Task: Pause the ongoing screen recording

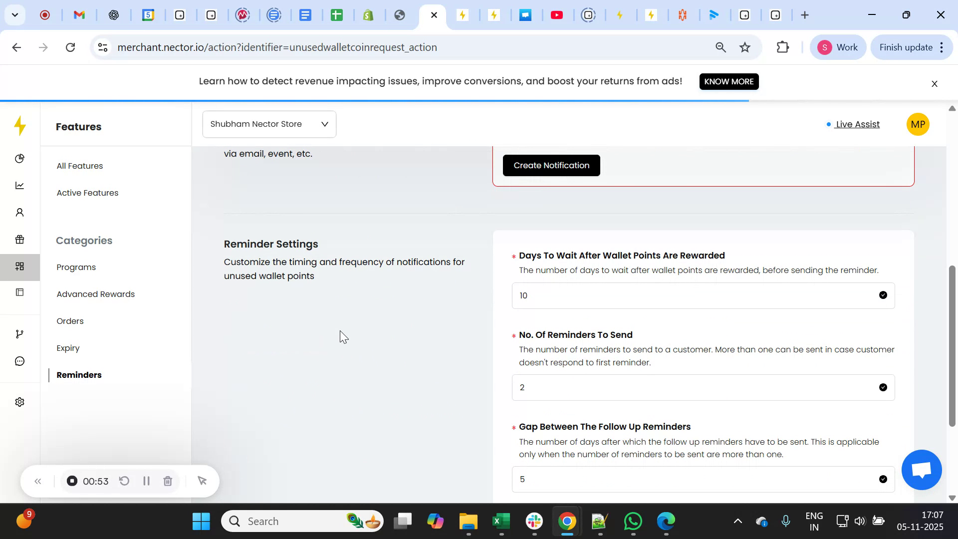Action: coord(146,481)
